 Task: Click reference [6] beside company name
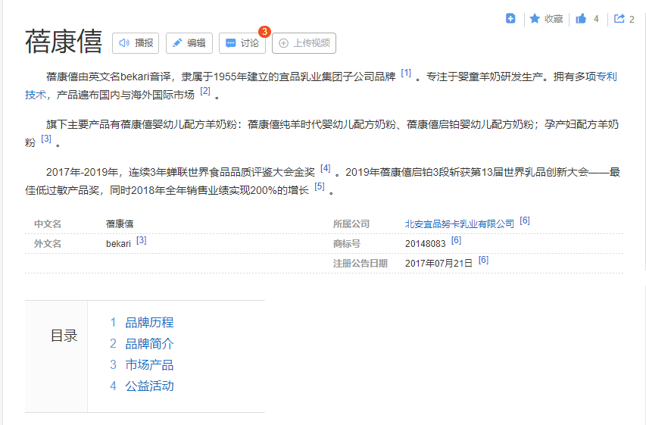[525, 220]
